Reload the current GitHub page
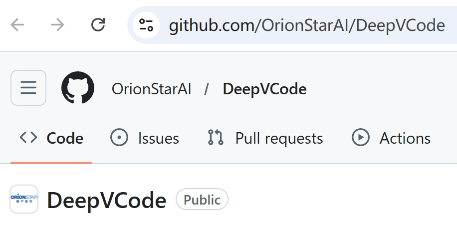The height and width of the screenshot is (234, 457). (x=98, y=25)
